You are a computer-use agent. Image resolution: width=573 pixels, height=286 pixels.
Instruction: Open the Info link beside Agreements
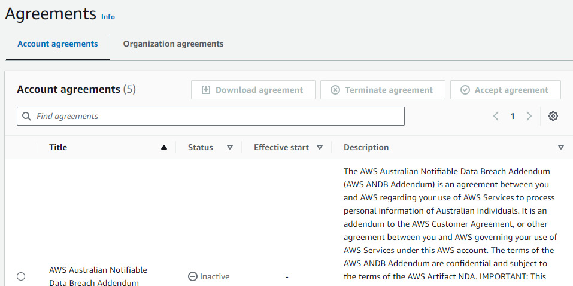click(x=108, y=17)
